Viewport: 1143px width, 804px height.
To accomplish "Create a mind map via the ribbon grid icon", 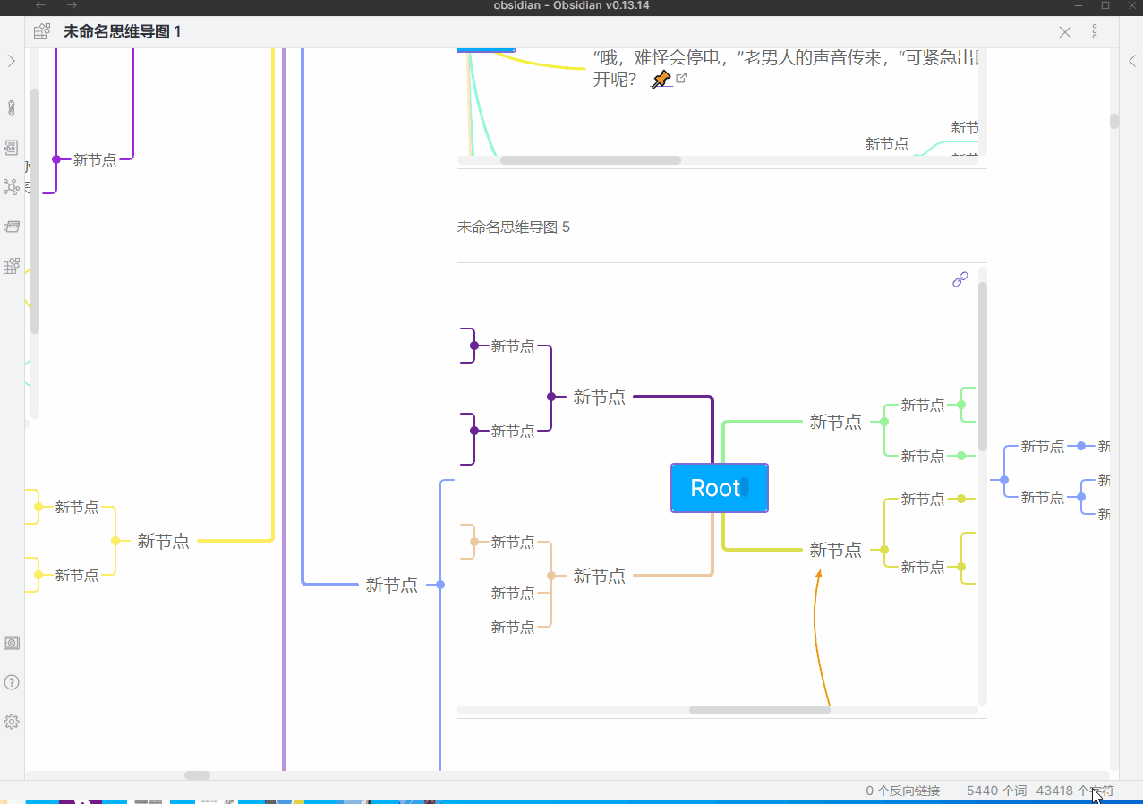I will (12, 266).
